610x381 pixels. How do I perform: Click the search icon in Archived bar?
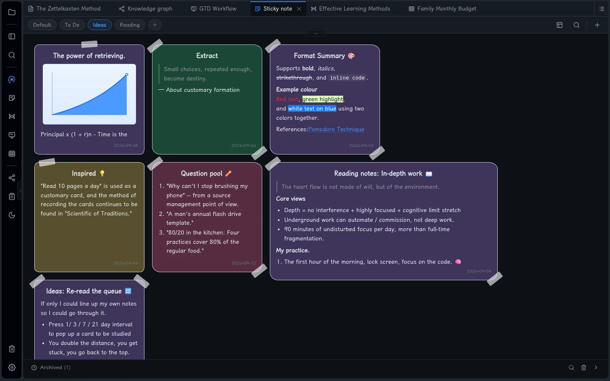click(x=571, y=367)
